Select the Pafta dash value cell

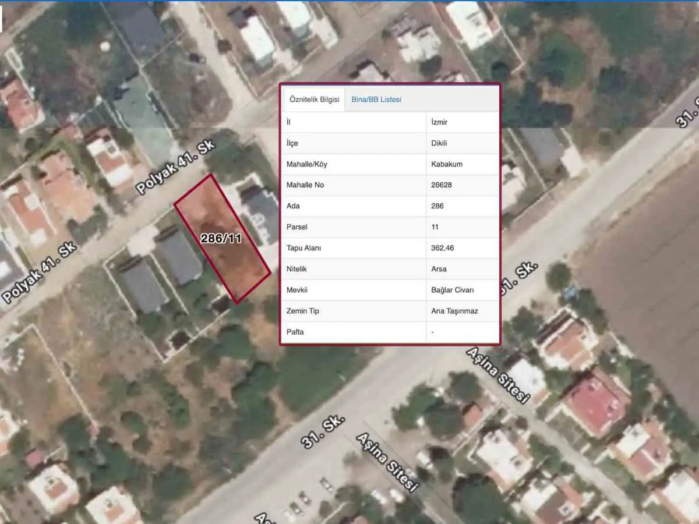tap(462, 332)
